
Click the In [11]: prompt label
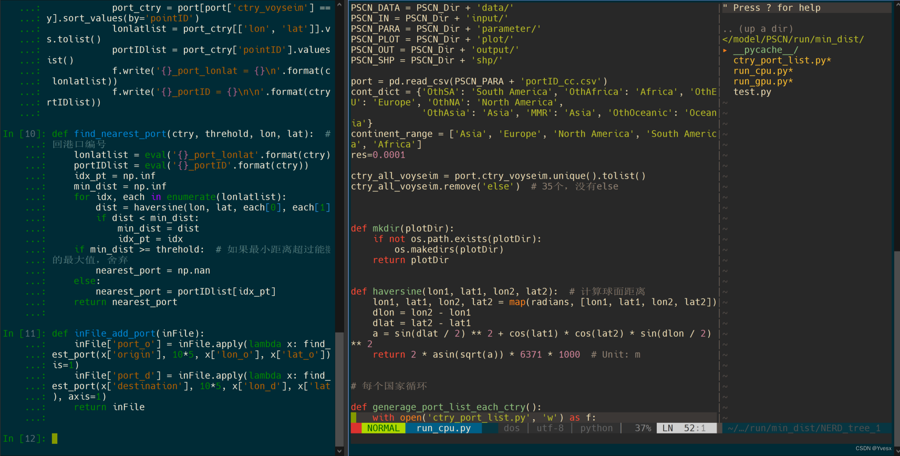click(24, 334)
